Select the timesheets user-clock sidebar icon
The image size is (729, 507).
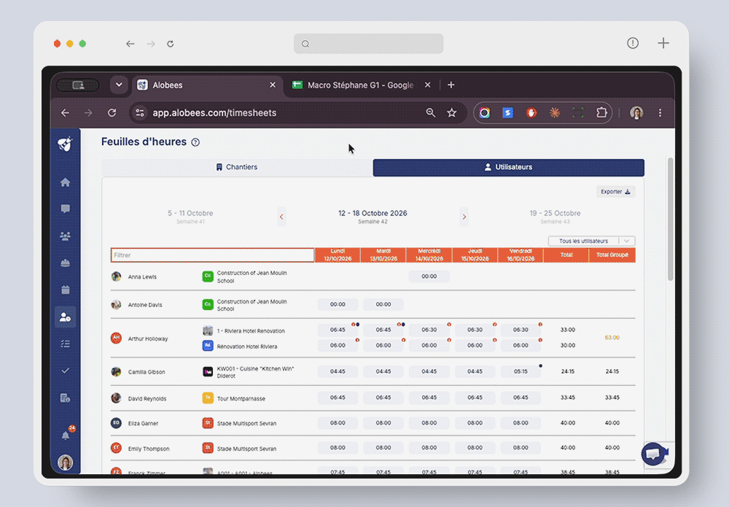pos(65,317)
